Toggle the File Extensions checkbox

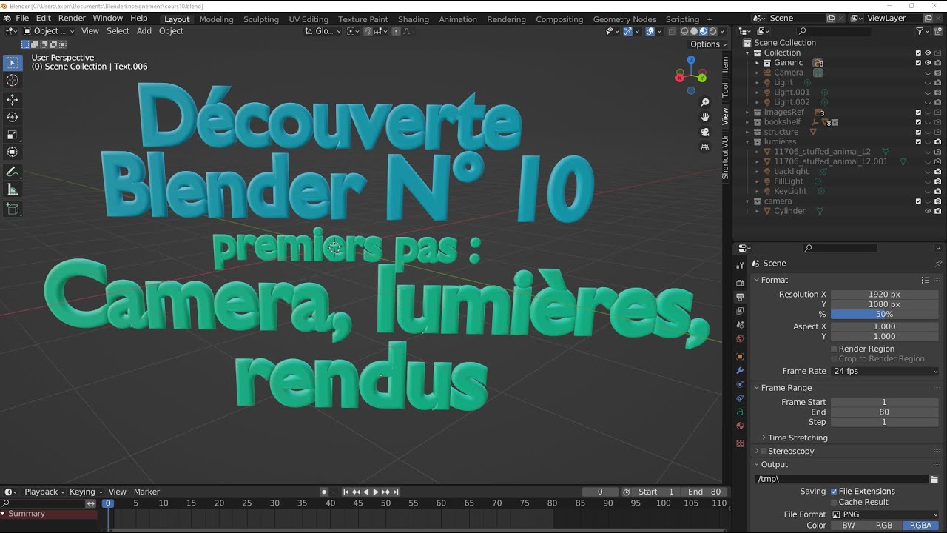pos(834,492)
